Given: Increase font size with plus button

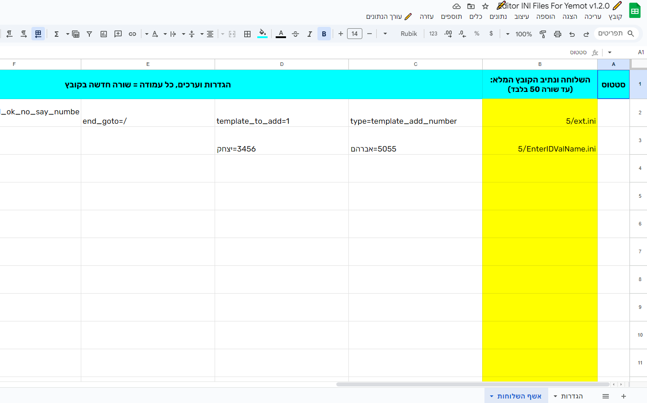Looking at the screenshot, I should tap(341, 34).
